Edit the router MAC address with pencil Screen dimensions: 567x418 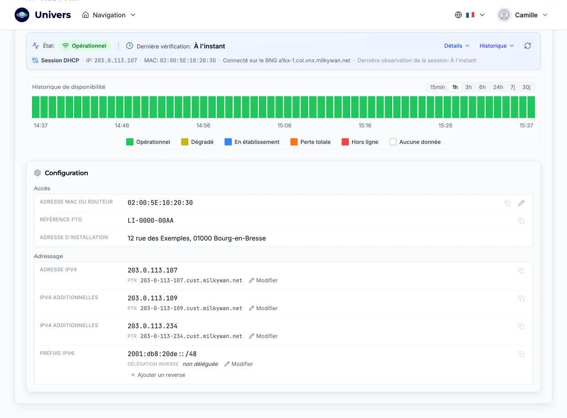click(521, 203)
